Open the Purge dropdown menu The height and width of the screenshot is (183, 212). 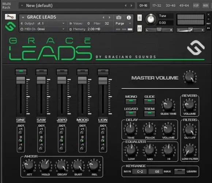coord(123,23)
